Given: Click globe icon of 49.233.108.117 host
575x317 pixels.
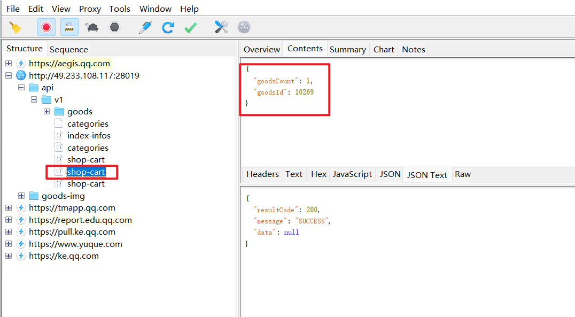Looking at the screenshot, I should [x=21, y=75].
